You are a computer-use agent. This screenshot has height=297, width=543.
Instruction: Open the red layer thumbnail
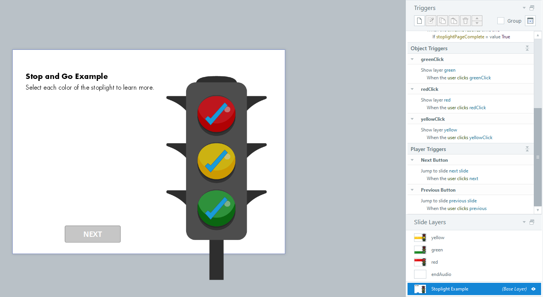(420, 262)
